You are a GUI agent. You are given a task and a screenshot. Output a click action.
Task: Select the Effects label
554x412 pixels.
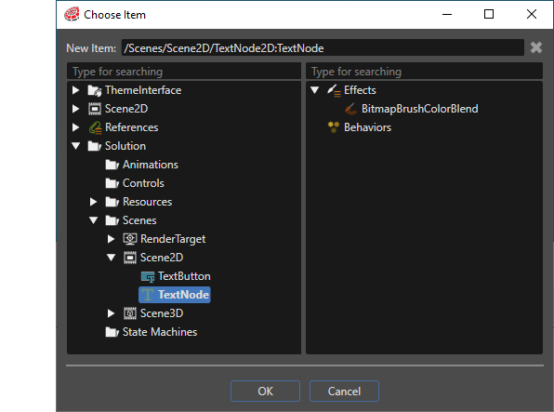(x=360, y=90)
